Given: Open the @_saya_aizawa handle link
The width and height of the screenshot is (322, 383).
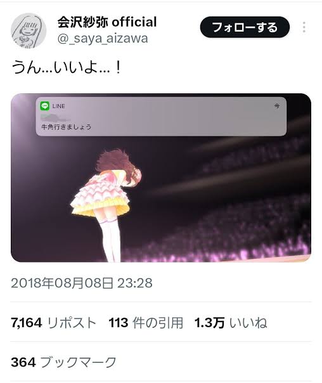Looking at the screenshot, I should (103, 39).
